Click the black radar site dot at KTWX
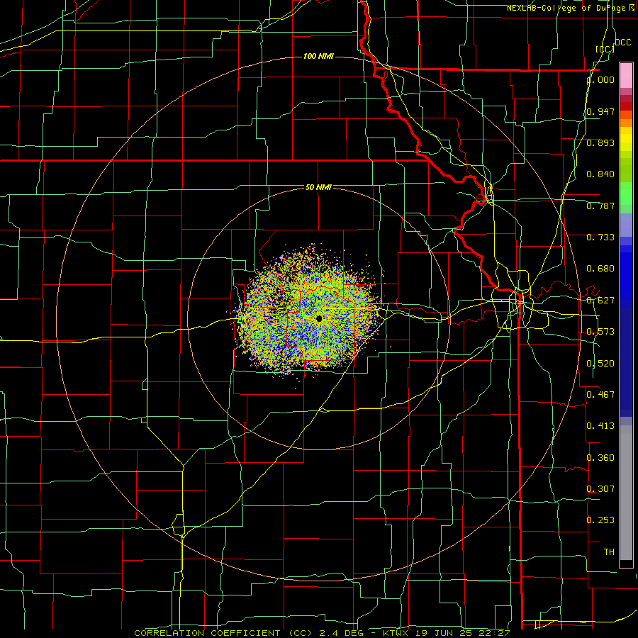Screen dimensions: 638x638 (319, 318)
